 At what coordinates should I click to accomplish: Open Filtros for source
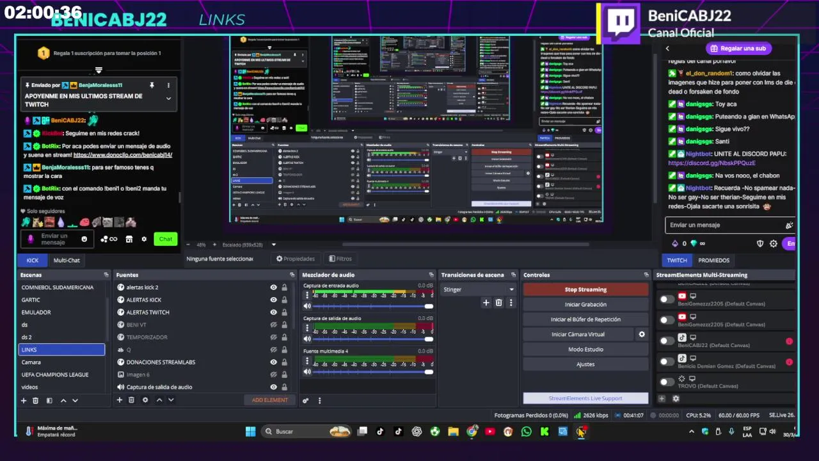[340, 259]
